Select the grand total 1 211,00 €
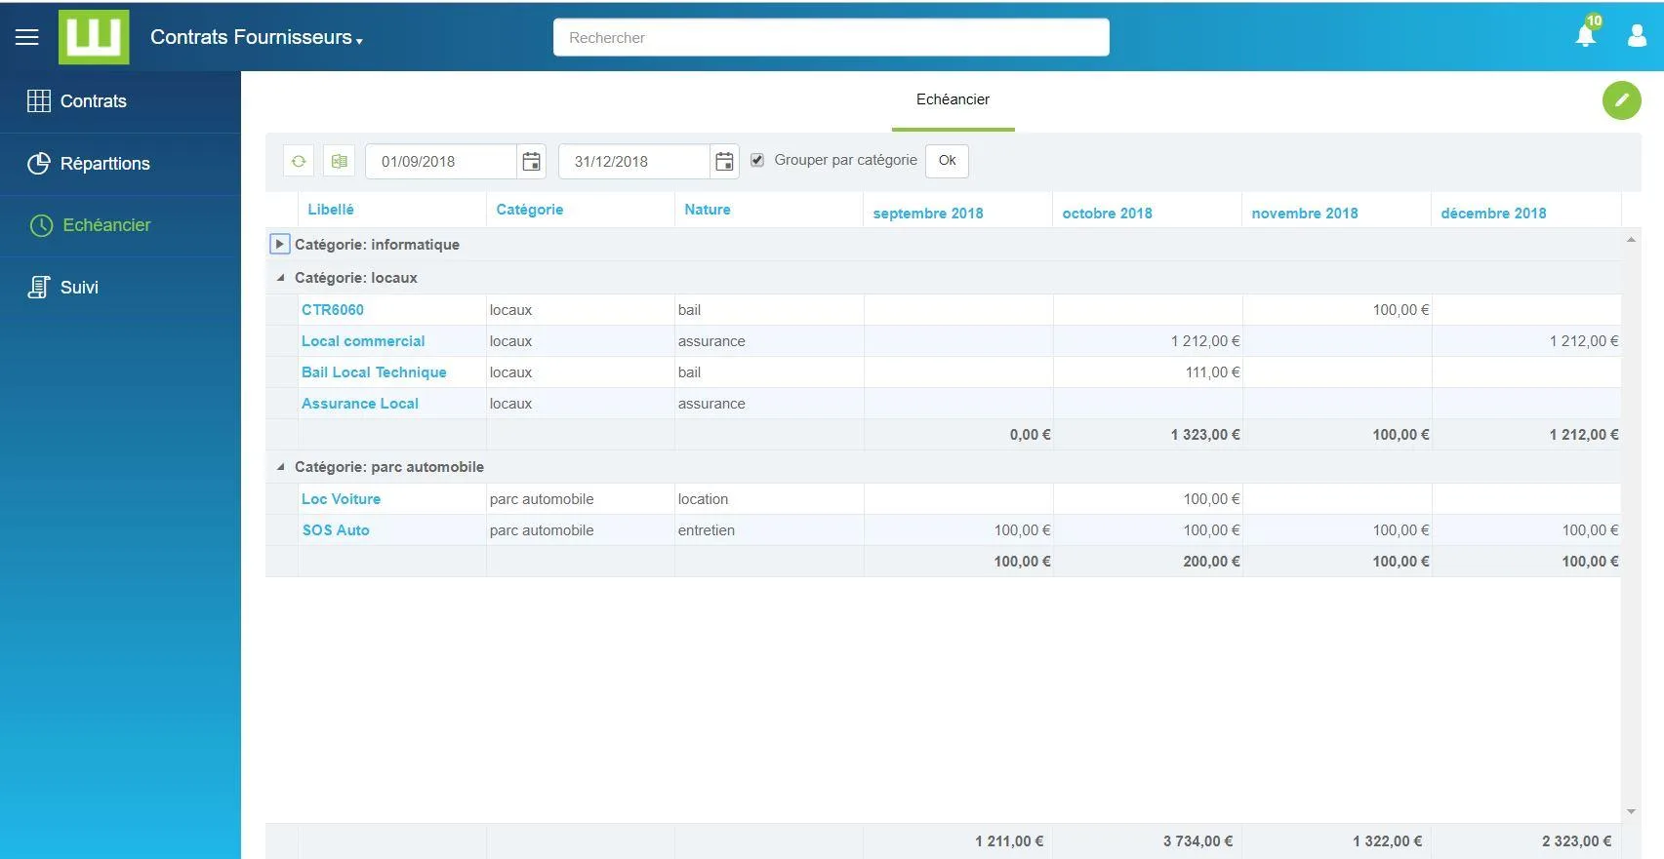Viewport: 1664px width, 859px height. [x=1009, y=841]
